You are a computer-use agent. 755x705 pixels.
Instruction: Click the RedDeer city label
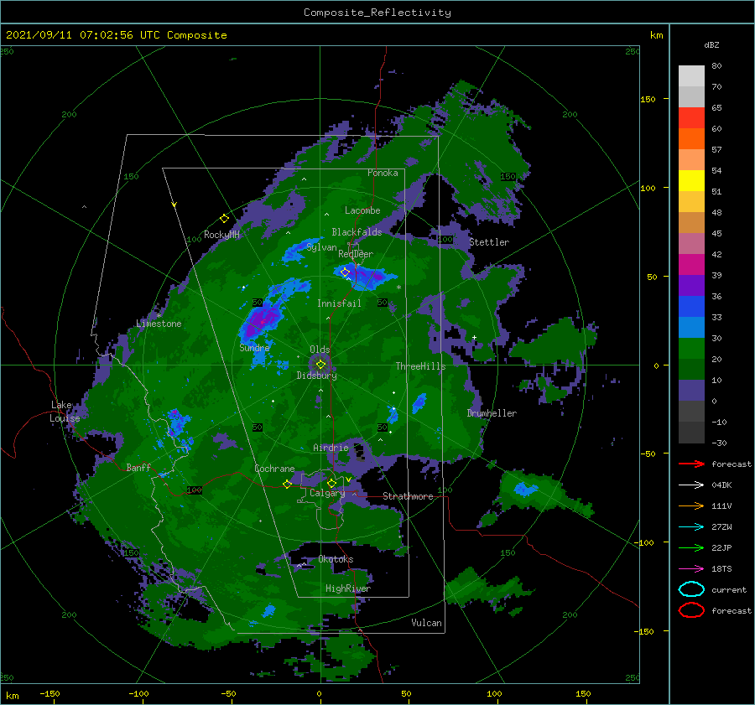356,254
